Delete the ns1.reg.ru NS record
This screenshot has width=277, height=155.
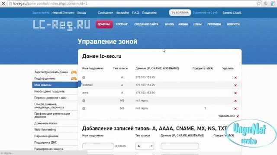(235, 101)
